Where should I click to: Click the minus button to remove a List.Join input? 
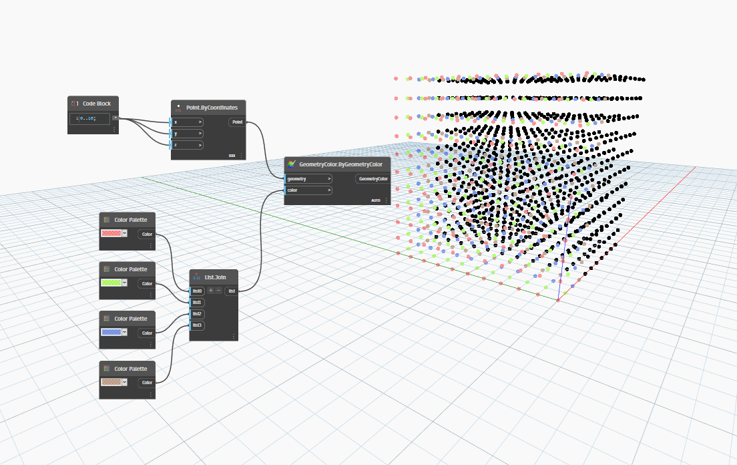coord(219,291)
